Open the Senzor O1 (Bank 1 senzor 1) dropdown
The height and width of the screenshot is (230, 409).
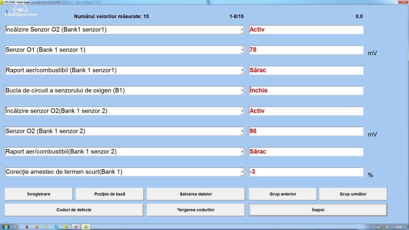click(242, 50)
